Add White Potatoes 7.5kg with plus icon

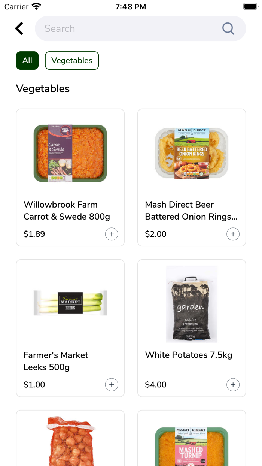click(x=233, y=385)
